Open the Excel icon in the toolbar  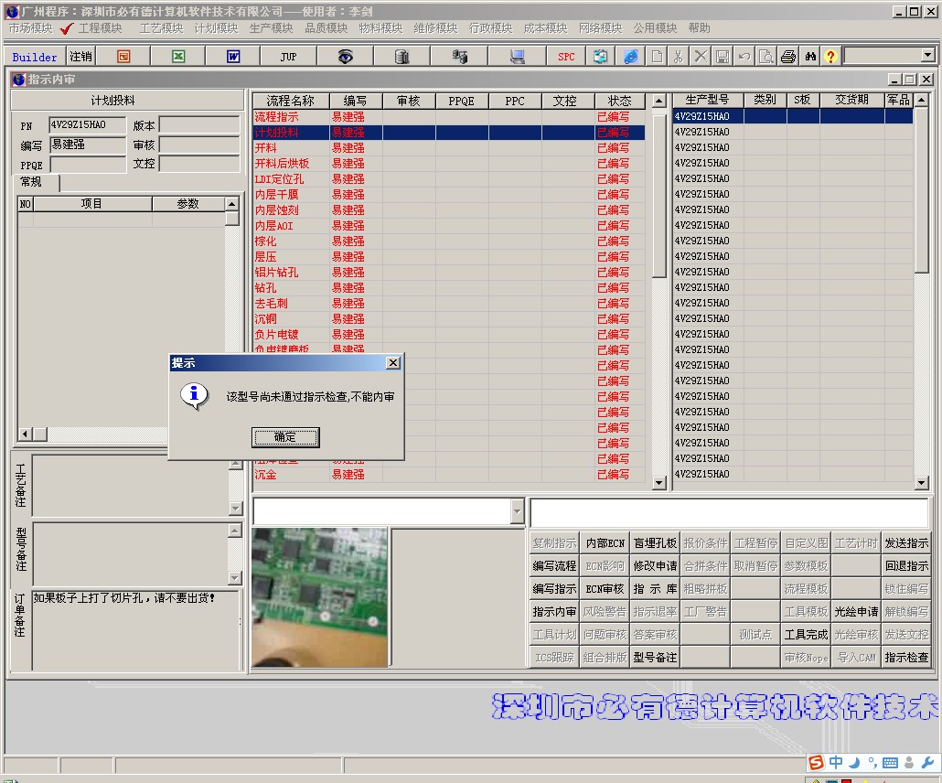pyautogui.click(x=178, y=57)
